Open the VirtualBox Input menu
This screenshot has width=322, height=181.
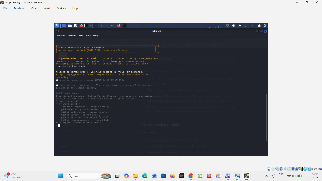[x=47, y=8]
